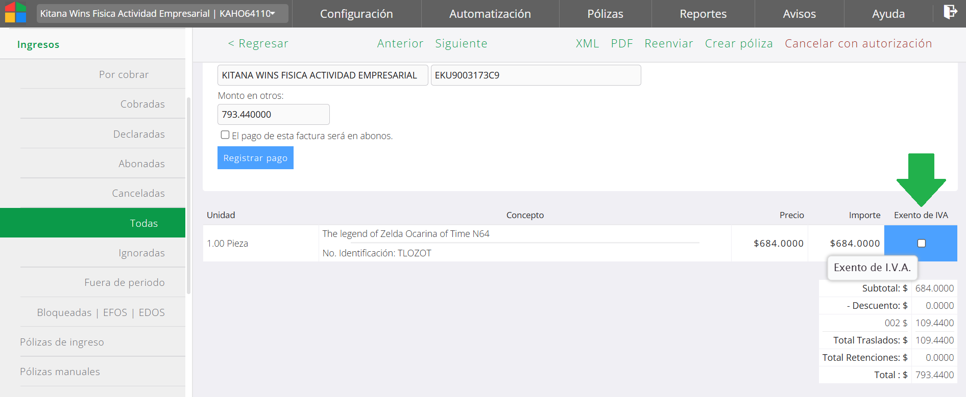Screen dimensions: 966x397
Task: Click the sidebar vertical scrollbar
Action: coord(189,194)
